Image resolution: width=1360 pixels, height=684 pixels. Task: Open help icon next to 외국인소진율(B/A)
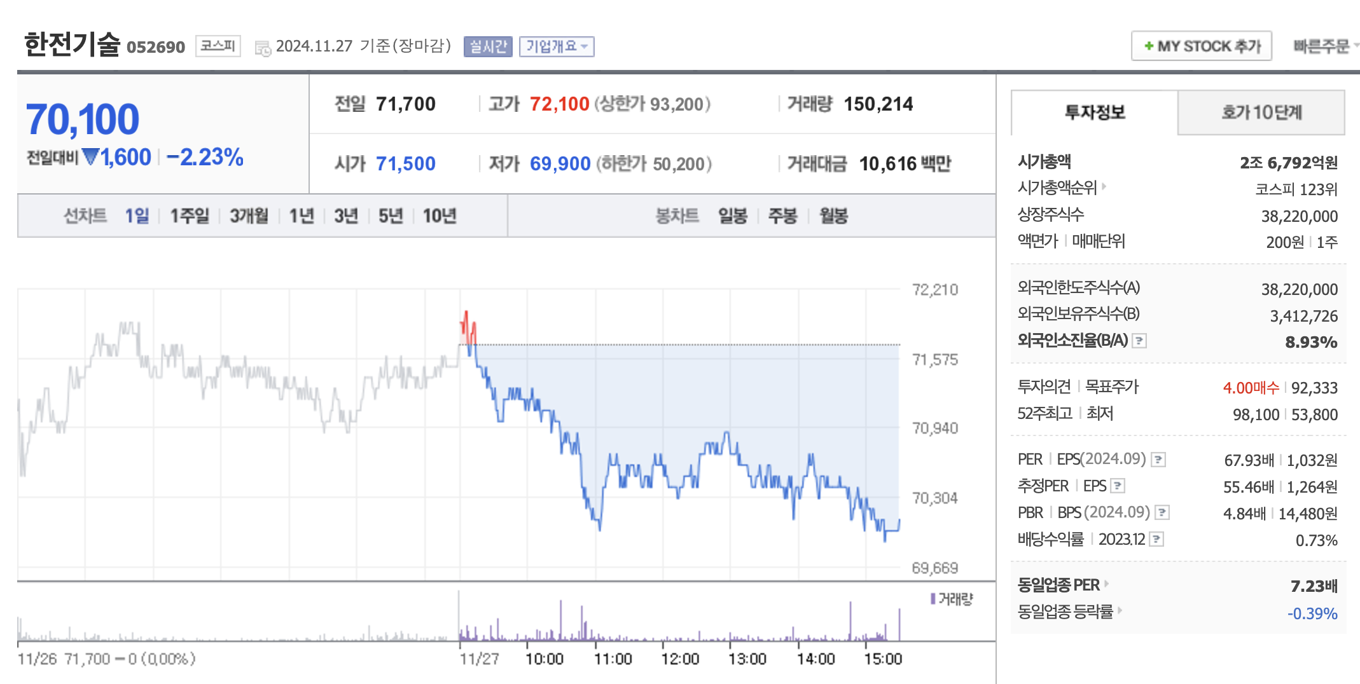pos(1139,341)
